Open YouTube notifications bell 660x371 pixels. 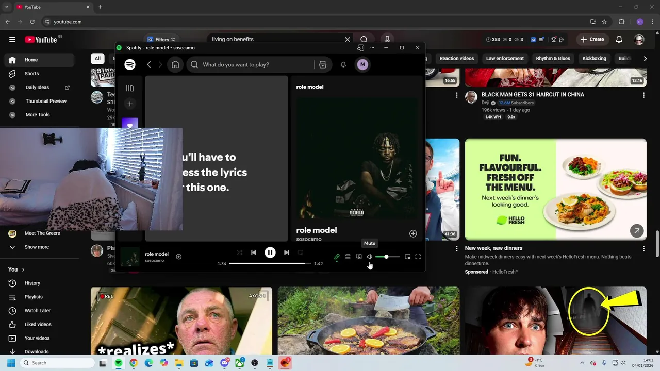tap(619, 39)
